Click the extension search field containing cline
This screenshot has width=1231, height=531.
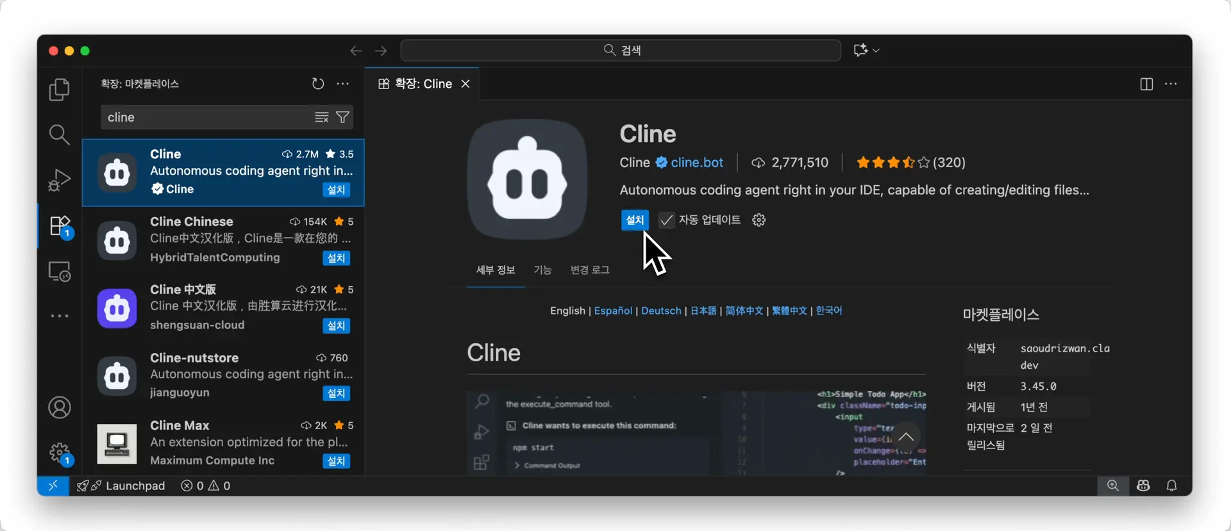coord(205,117)
